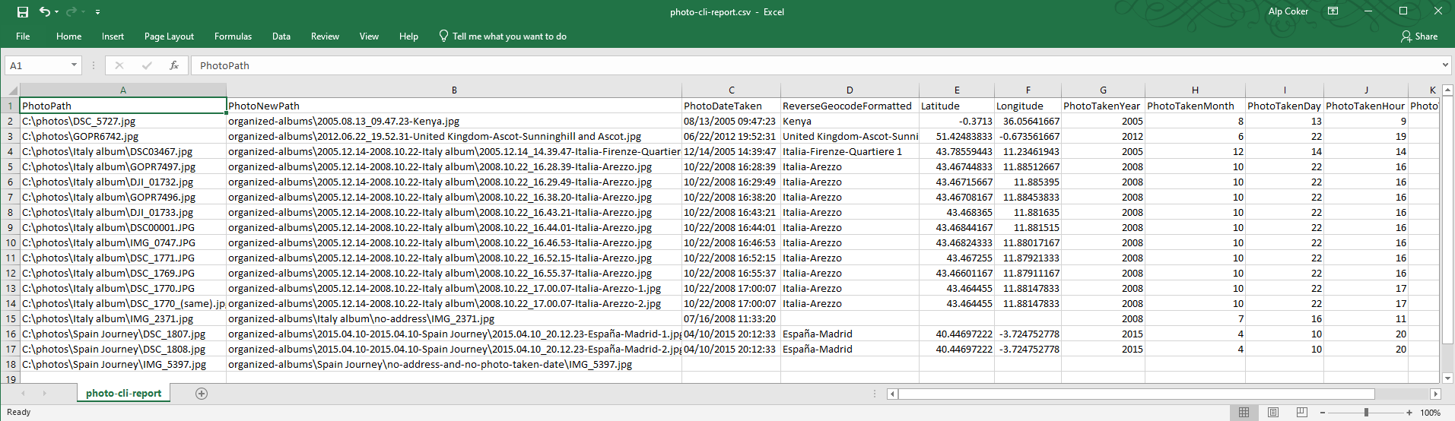Select cell C:\photos\DSC_5727.jpg
This screenshot has width=1455, height=421.
[123, 121]
